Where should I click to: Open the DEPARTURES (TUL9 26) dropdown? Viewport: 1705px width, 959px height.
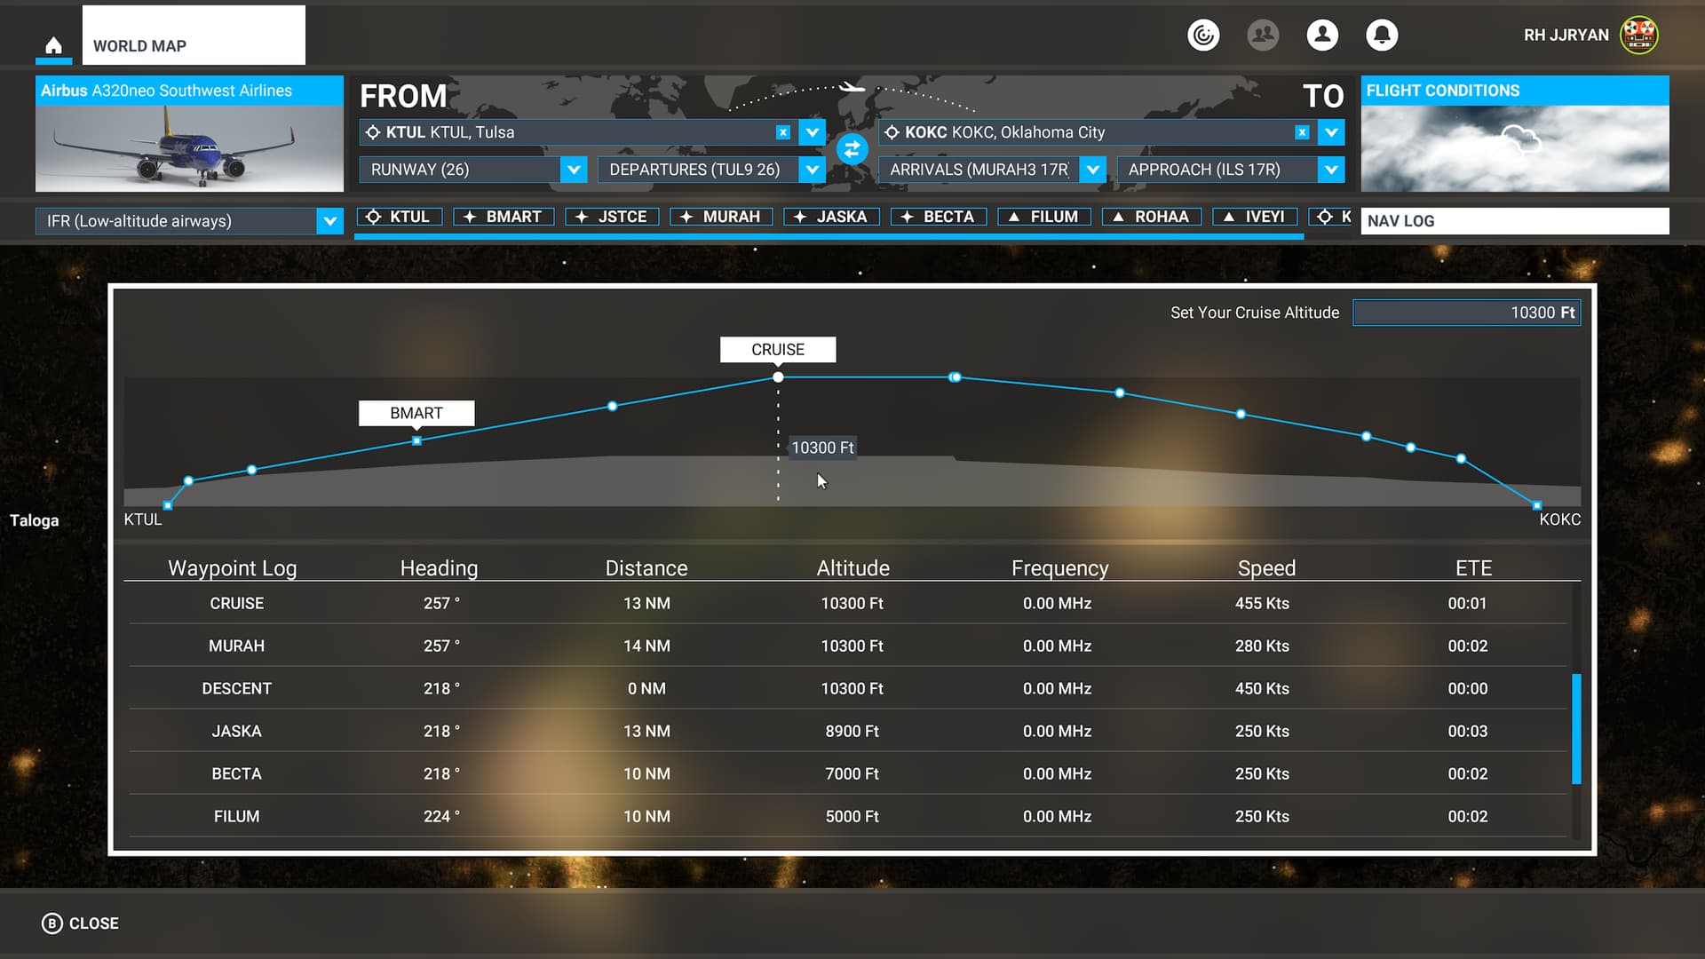pos(812,170)
